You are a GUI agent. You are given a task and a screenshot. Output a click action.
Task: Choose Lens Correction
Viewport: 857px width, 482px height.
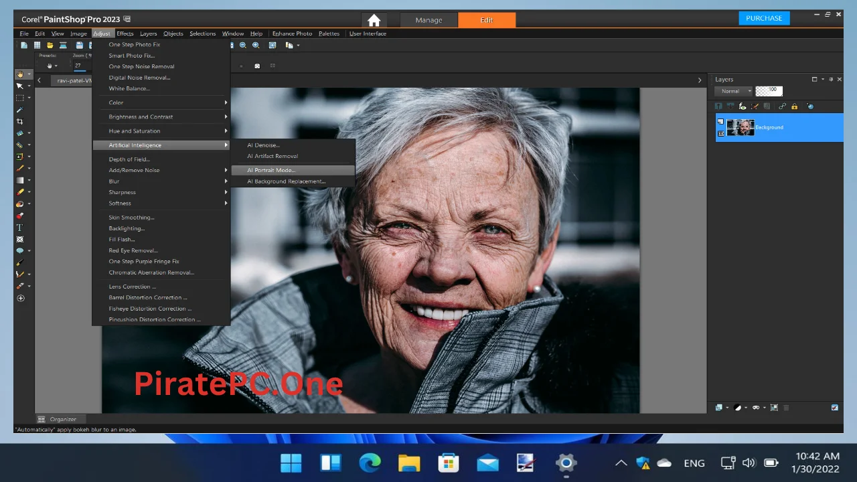pos(161,287)
